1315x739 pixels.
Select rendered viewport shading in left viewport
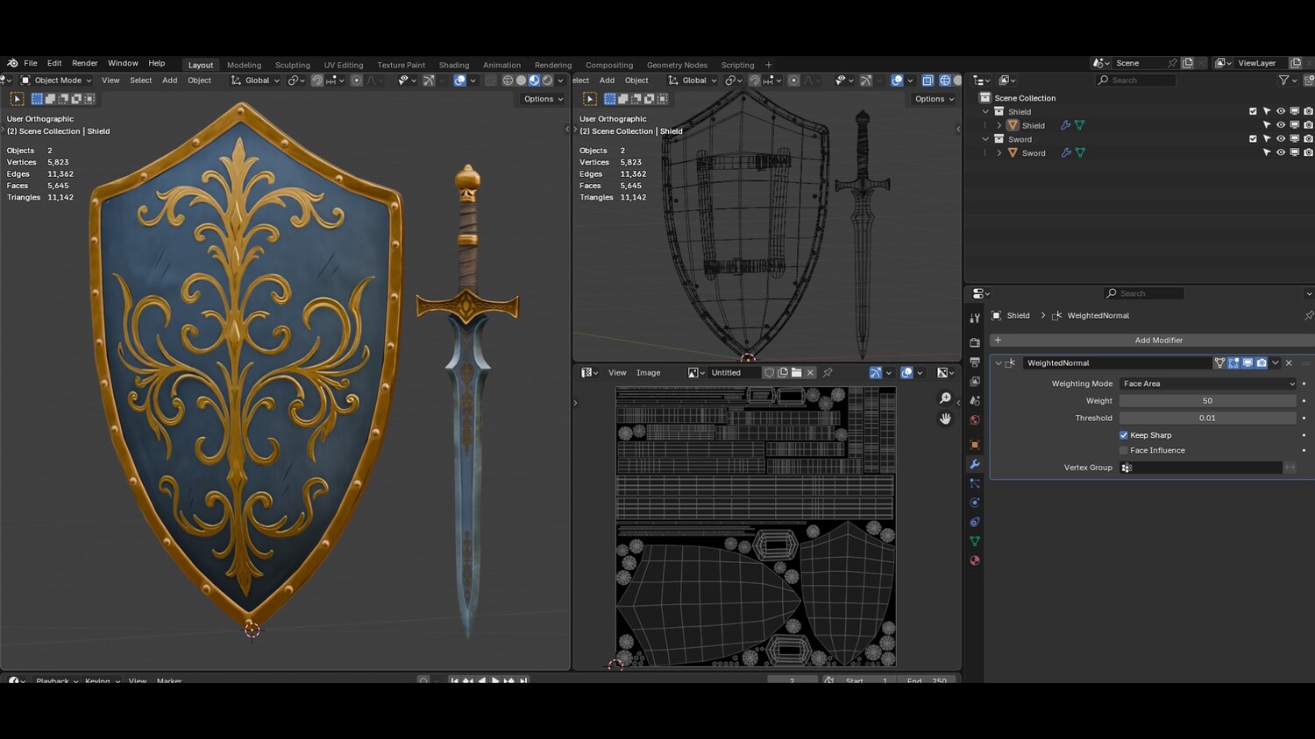(x=547, y=81)
